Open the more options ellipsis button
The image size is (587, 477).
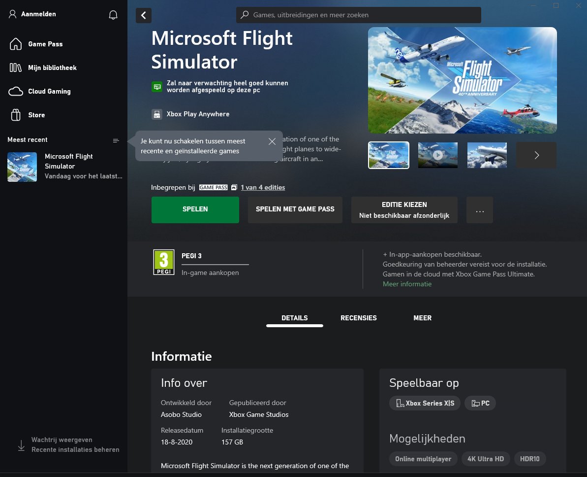pos(480,210)
